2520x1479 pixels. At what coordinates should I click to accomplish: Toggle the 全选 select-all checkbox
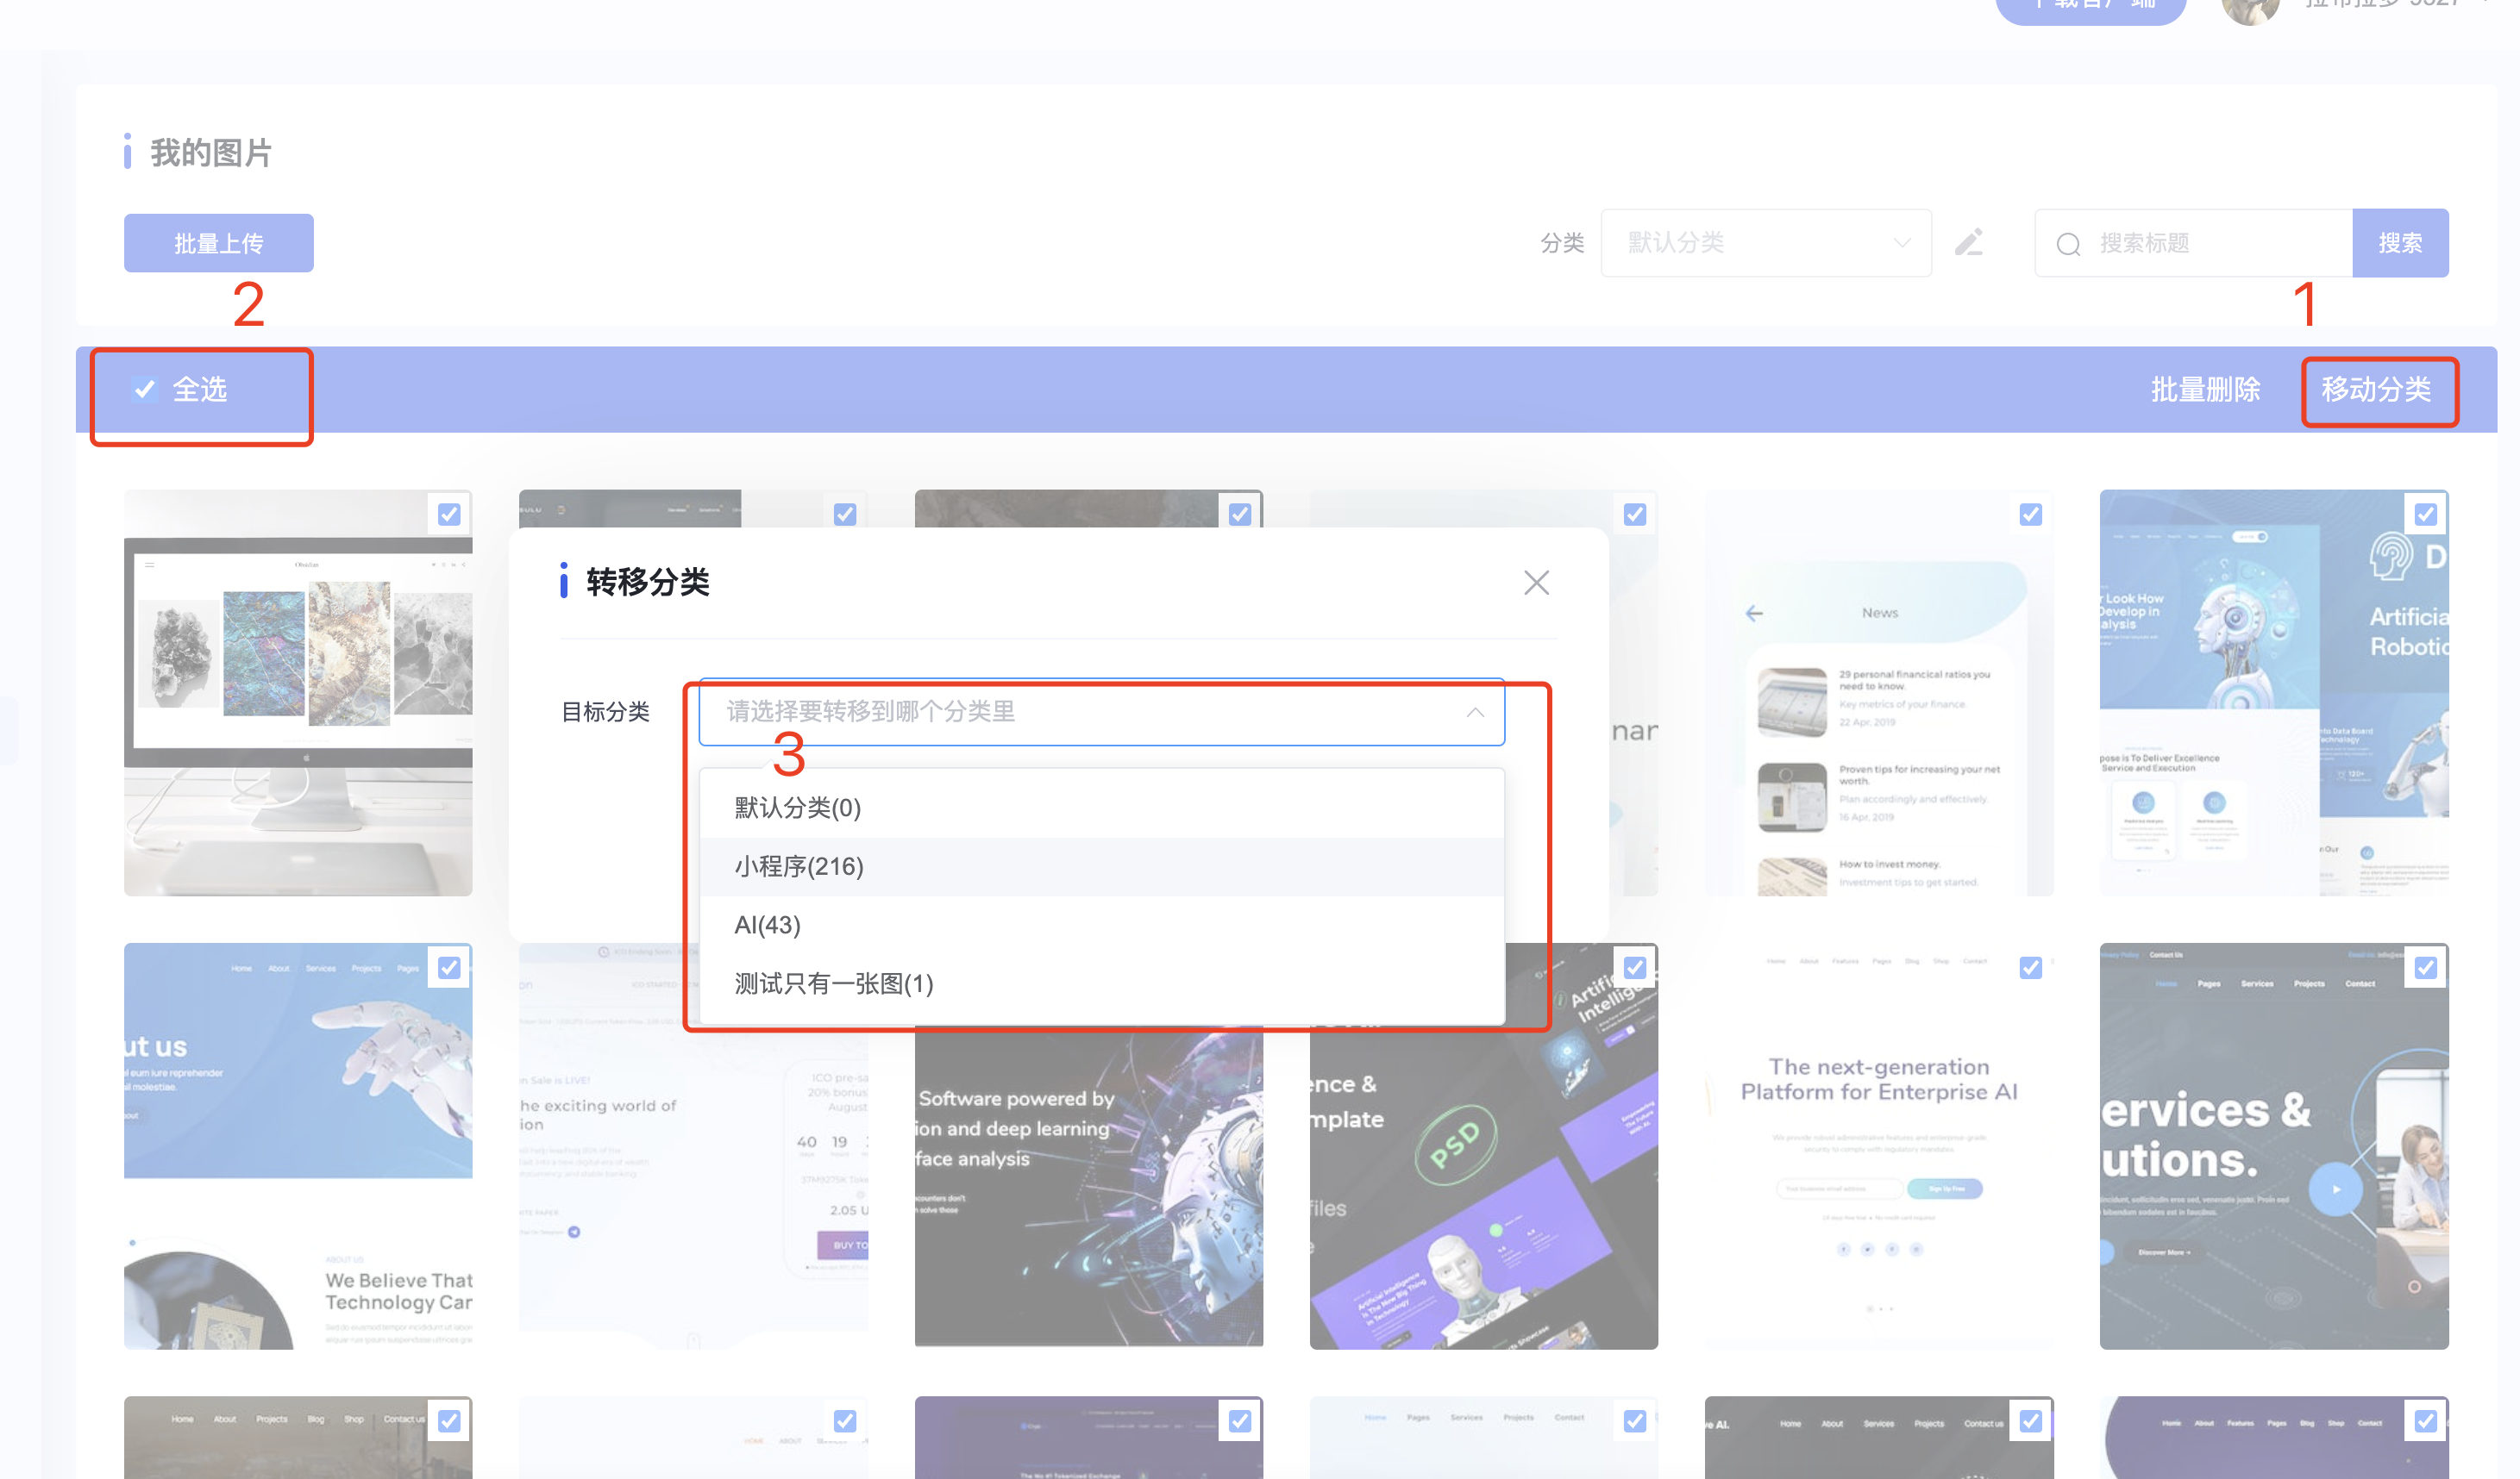(x=145, y=389)
